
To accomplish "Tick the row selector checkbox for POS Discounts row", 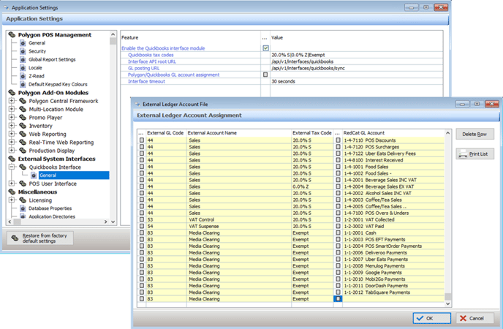I will click(142, 140).
